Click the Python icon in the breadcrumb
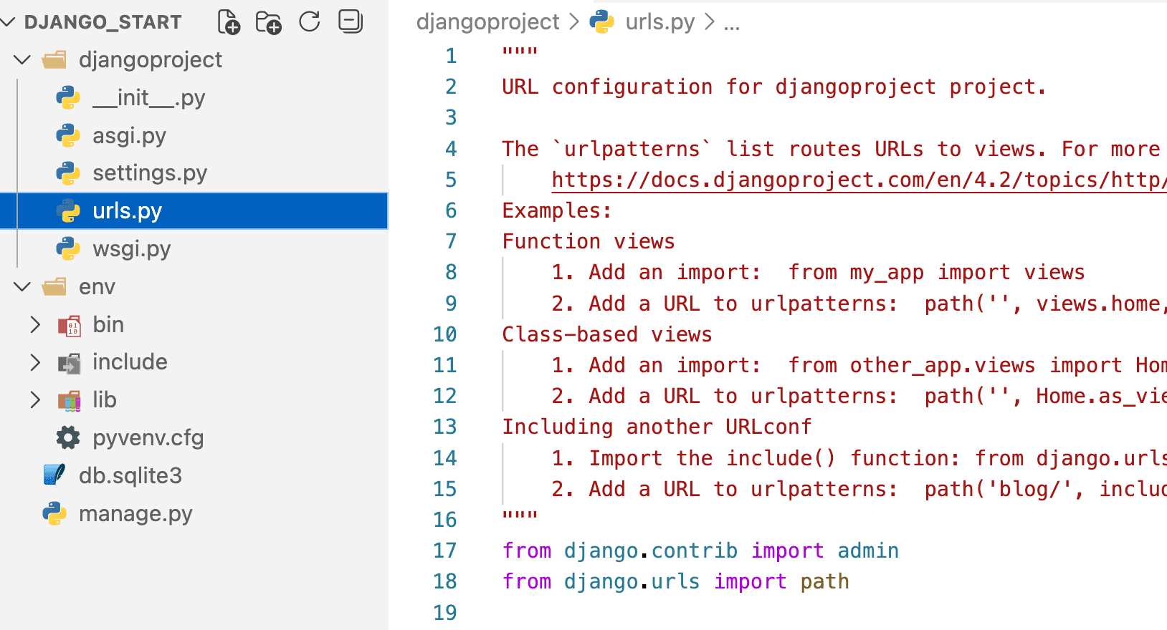 601,21
